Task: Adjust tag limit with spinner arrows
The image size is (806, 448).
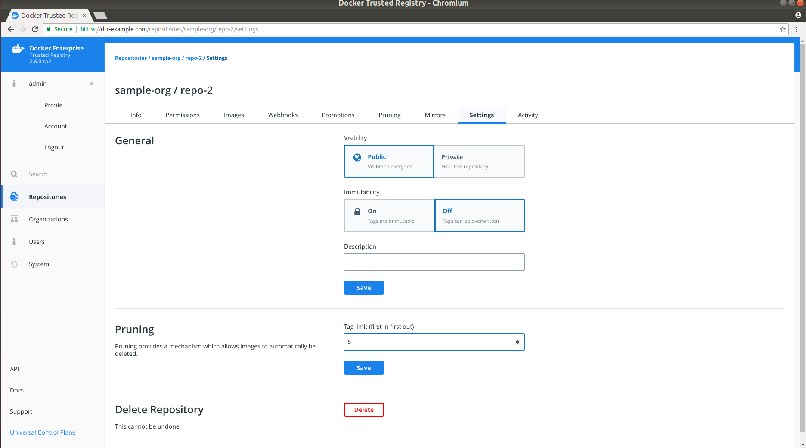Action: click(x=518, y=342)
